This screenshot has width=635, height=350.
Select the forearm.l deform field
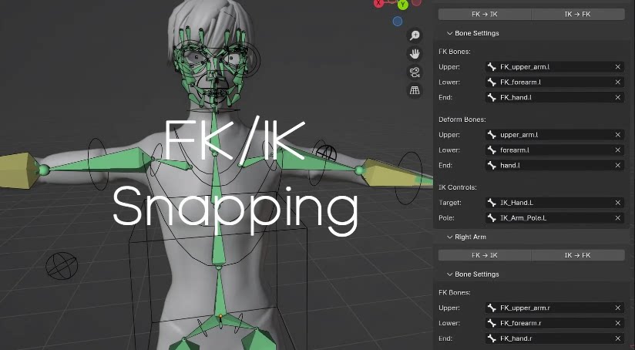click(x=555, y=150)
